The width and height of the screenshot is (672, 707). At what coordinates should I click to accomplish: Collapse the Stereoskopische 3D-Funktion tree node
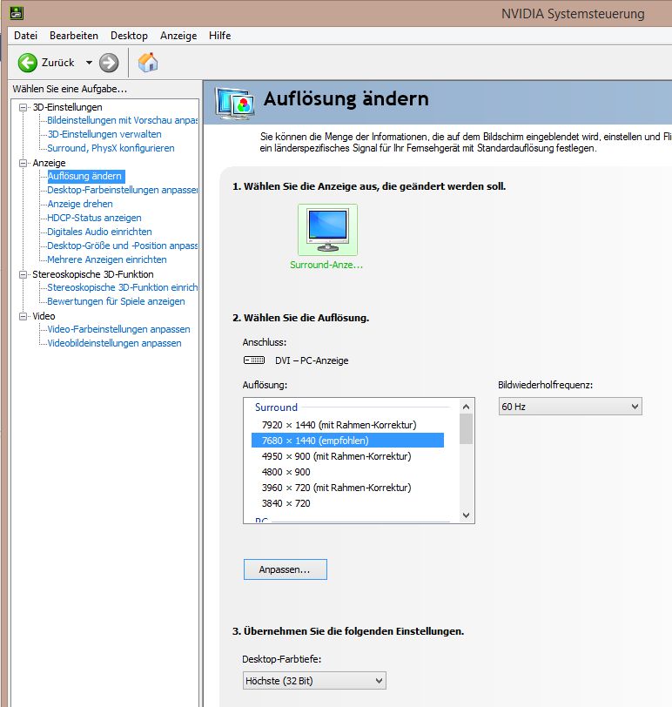tap(23, 274)
